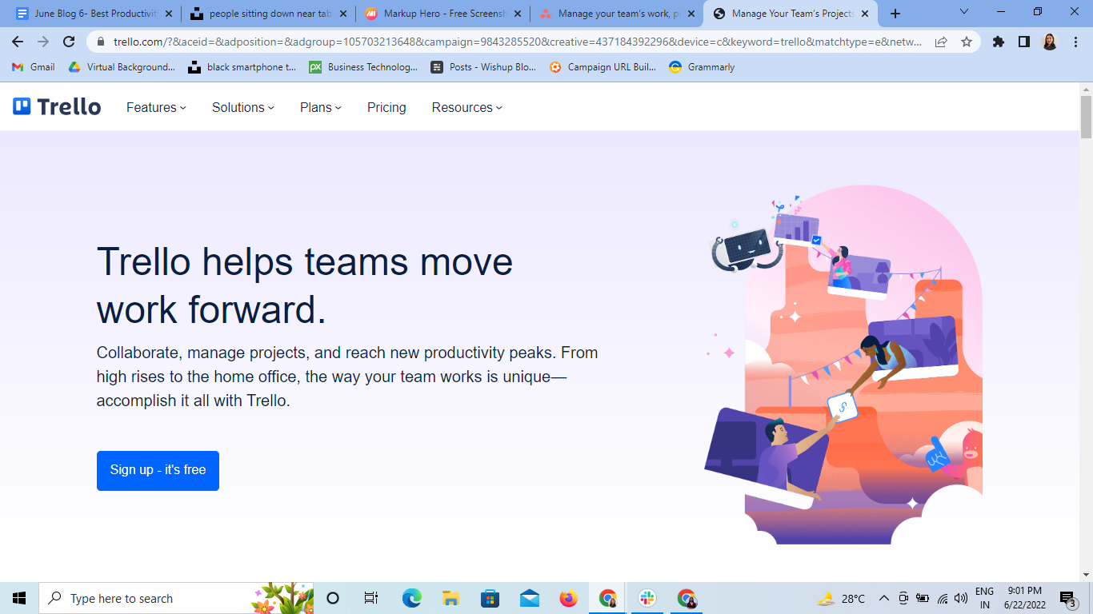Launch Firefox from the taskbar
1093x614 pixels.
569,598
